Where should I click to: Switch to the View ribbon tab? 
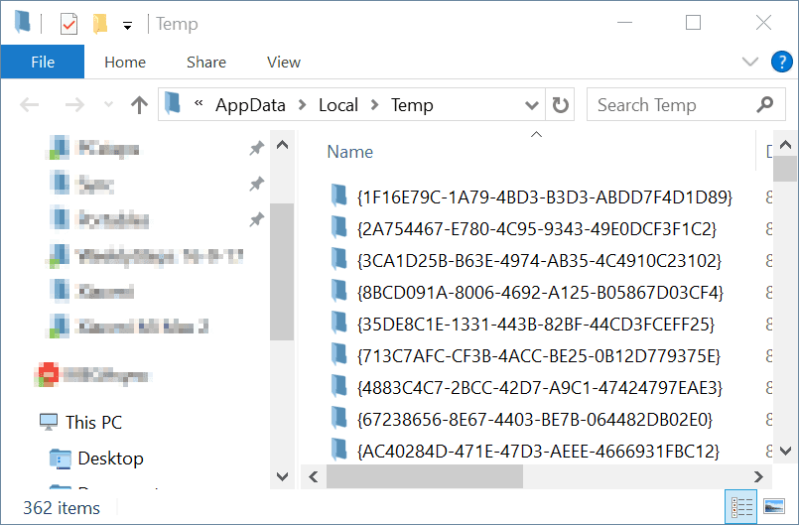(283, 62)
